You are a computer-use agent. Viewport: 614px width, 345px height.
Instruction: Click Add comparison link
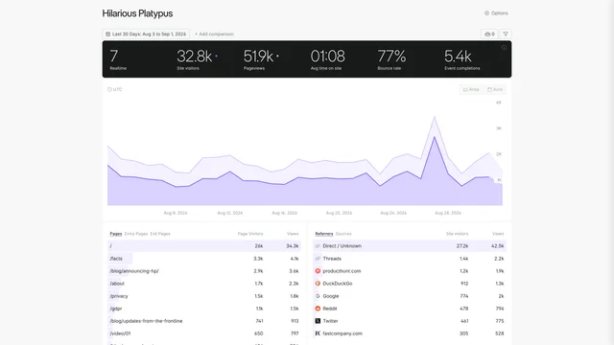pyautogui.click(x=214, y=34)
